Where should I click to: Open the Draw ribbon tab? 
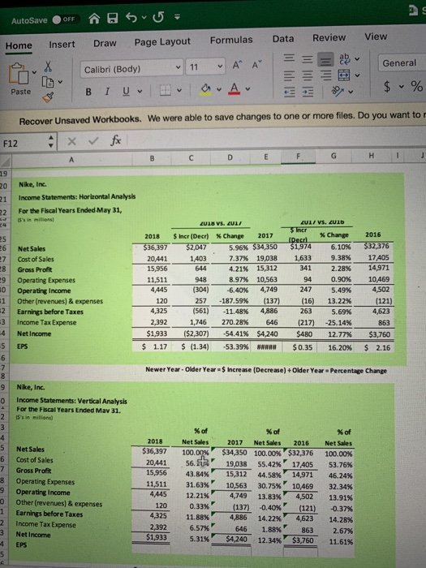pos(105,43)
